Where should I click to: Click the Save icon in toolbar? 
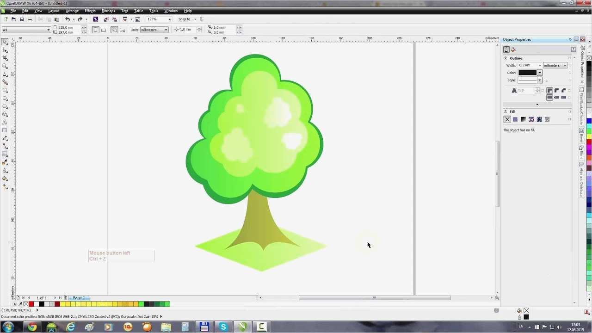[x=22, y=19]
